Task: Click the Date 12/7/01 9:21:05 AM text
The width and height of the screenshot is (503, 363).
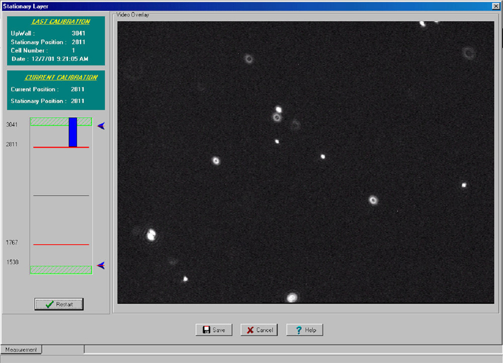Action: [50, 59]
